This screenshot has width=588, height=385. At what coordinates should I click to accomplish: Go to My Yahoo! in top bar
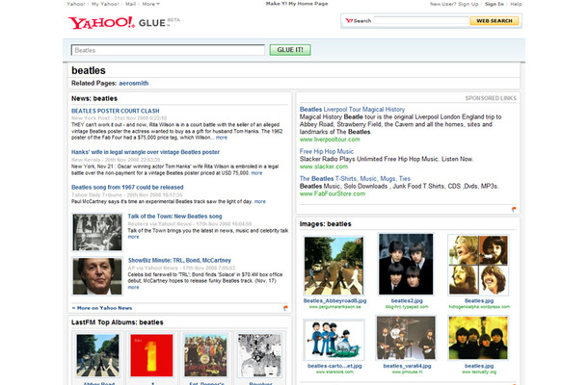click(x=105, y=4)
